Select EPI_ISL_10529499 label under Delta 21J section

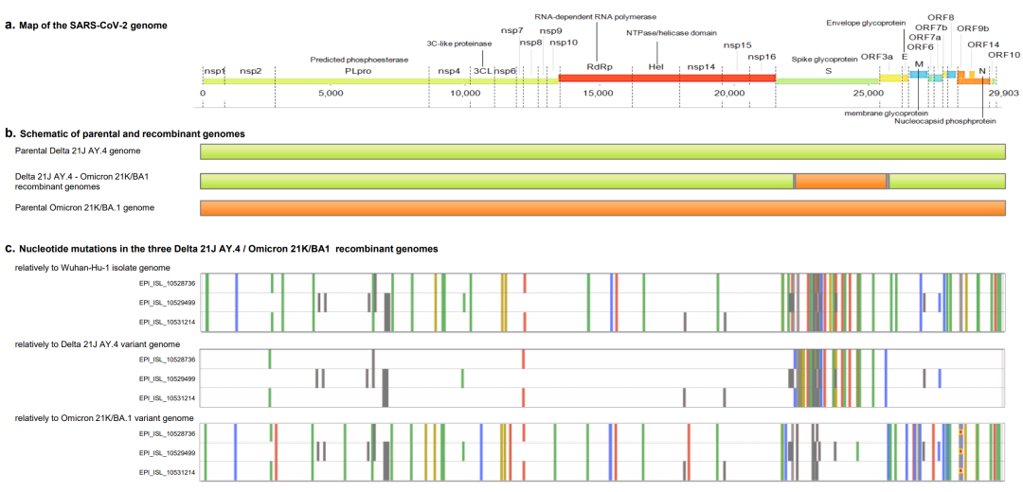tap(167, 378)
